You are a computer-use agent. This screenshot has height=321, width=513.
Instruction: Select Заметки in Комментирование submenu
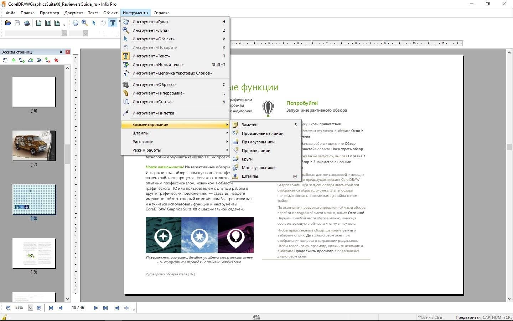point(266,125)
